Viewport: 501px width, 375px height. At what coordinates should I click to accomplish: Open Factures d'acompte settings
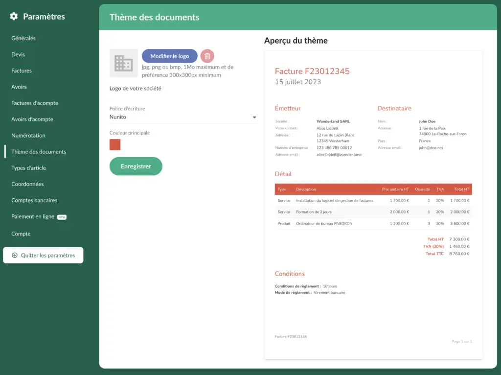coord(35,103)
